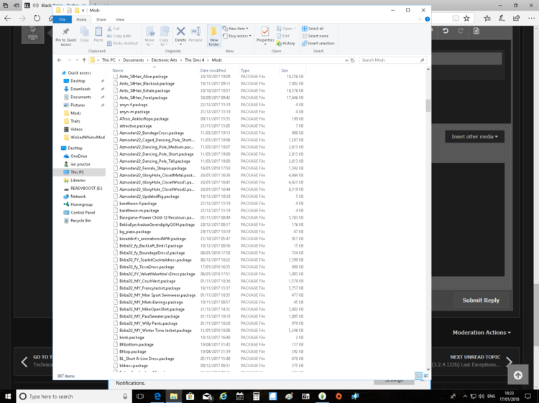Click Copy path in ribbon

click(x=119, y=36)
